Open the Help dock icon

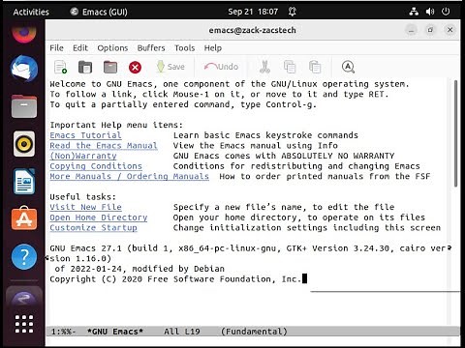tap(24, 256)
